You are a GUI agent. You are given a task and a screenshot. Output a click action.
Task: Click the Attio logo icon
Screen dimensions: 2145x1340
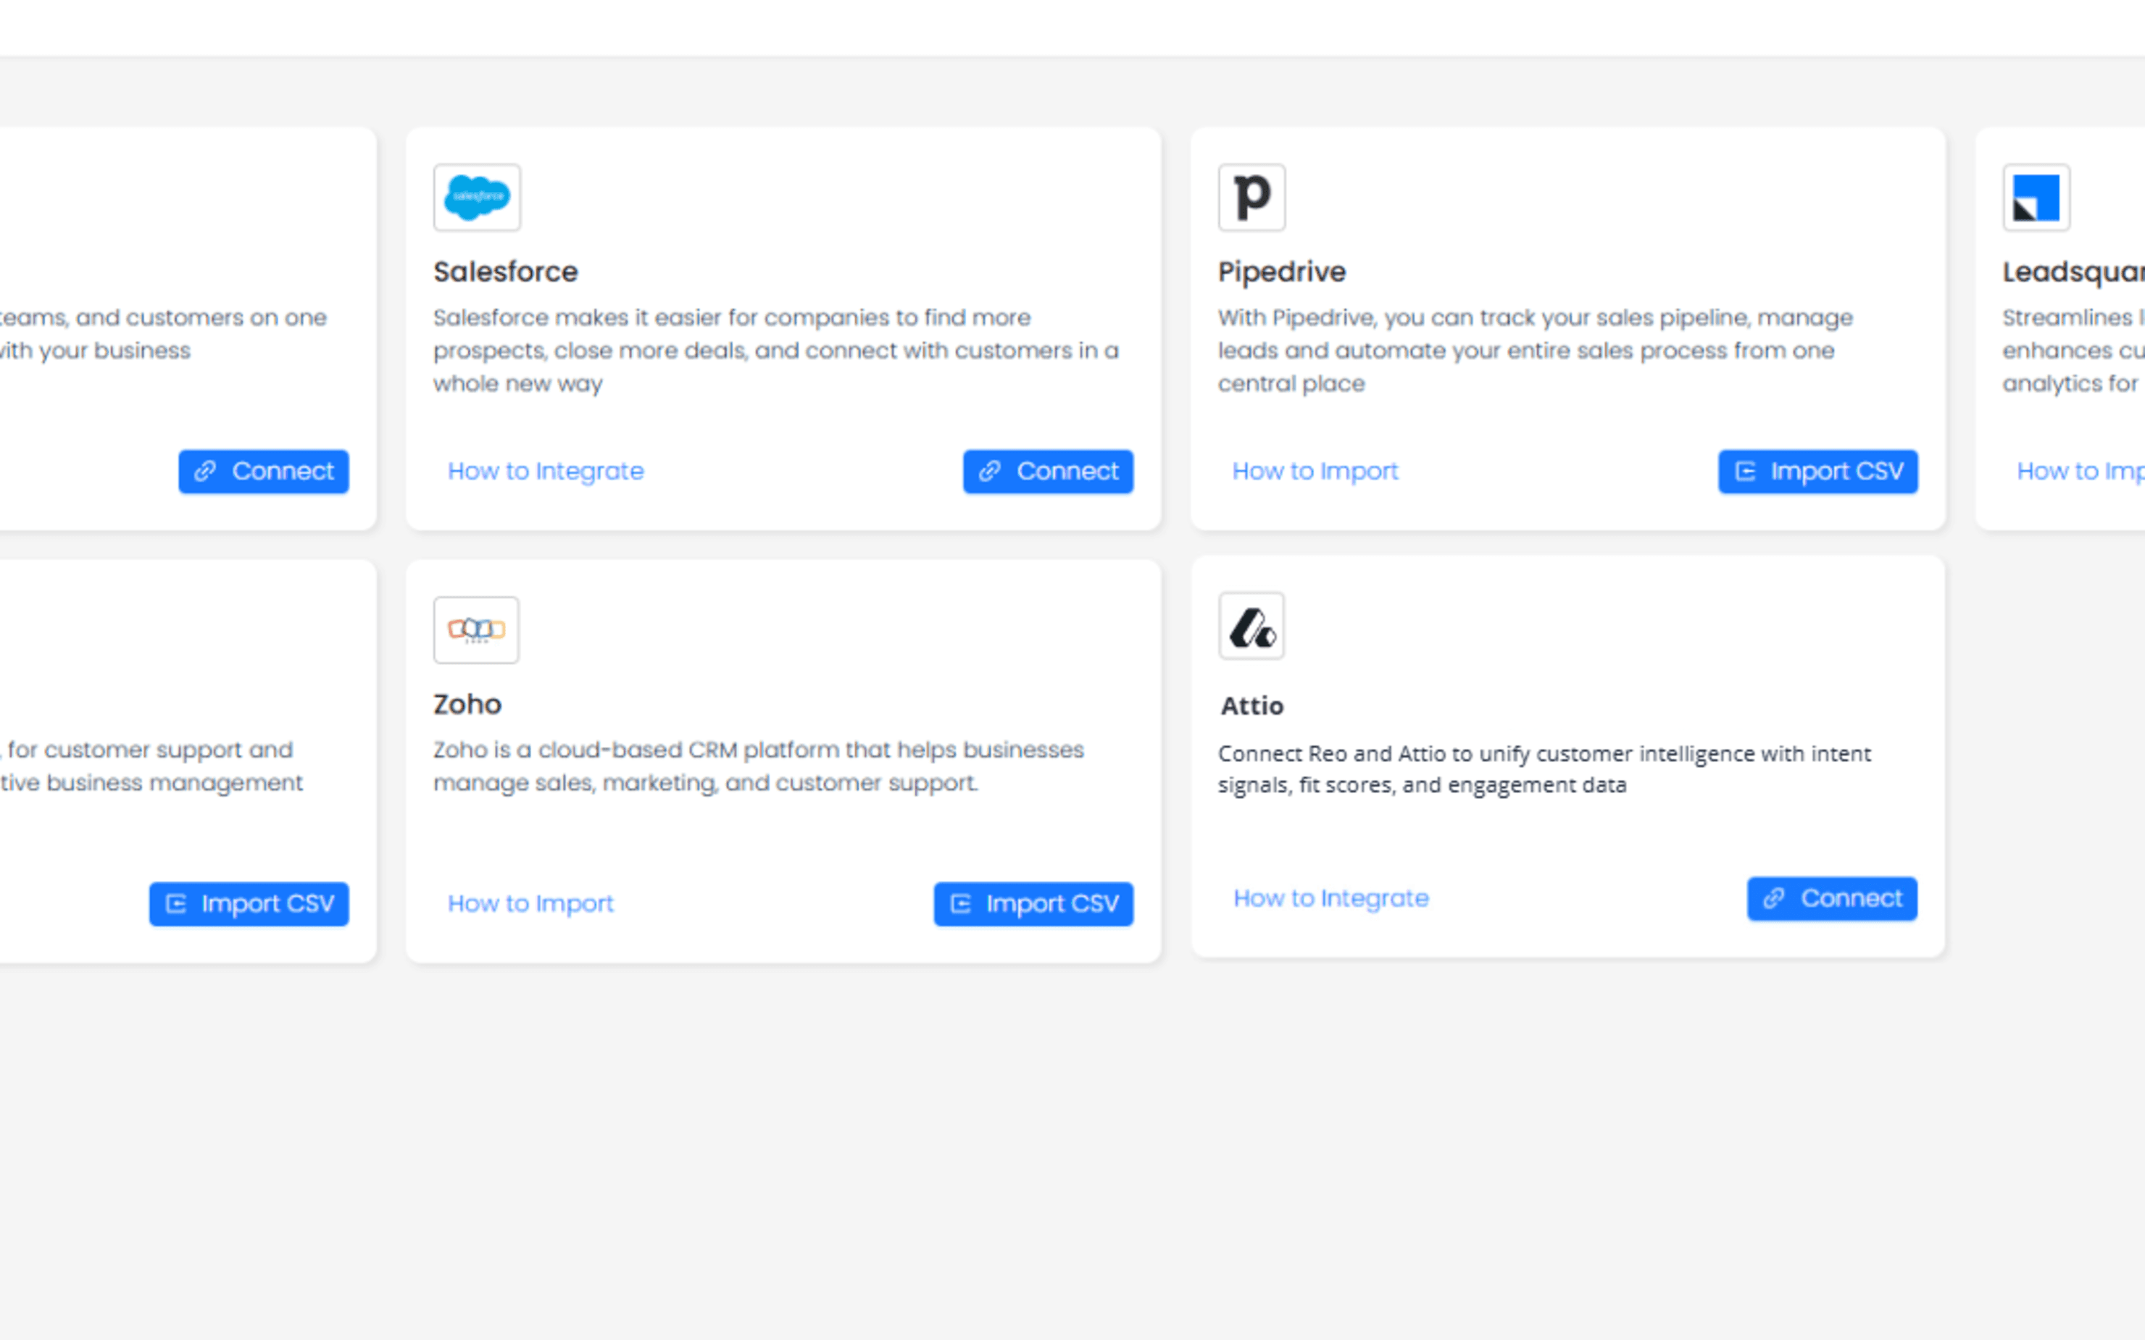1251,626
